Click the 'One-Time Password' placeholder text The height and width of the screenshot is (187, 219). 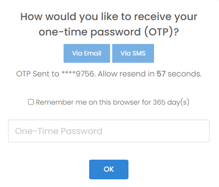tap(59, 131)
